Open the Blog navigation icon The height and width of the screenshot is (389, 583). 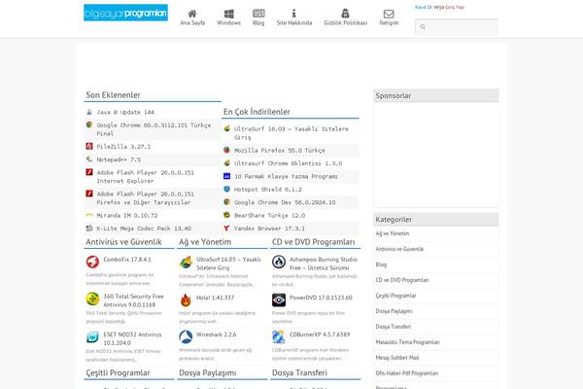258,14
